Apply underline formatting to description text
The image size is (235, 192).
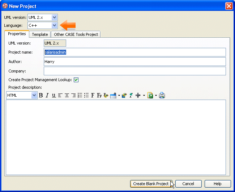pos(54,95)
